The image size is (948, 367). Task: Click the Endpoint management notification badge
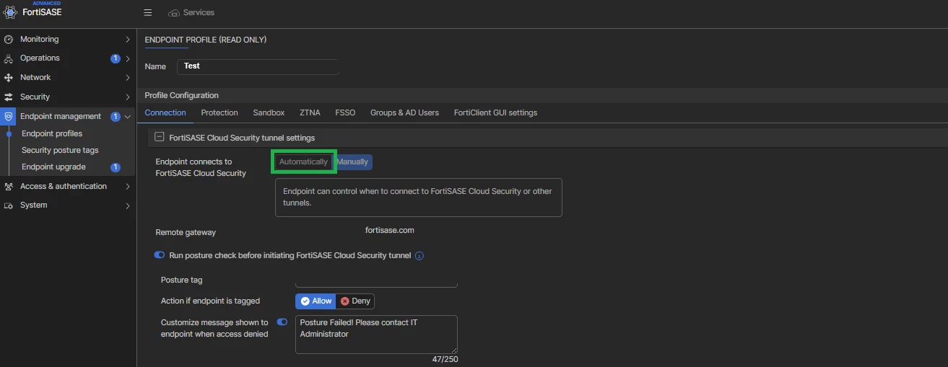click(x=116, y=116)
